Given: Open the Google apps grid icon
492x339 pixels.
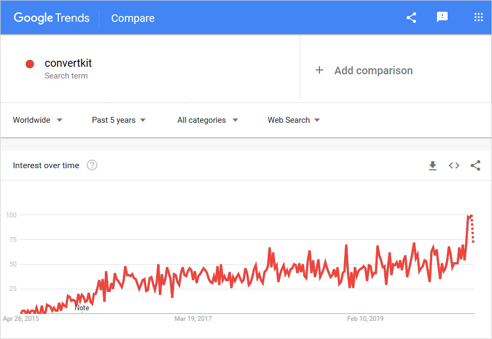Looking at the screenshot, I should (479, 18).
